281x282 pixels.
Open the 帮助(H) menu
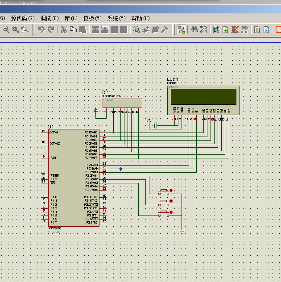tap(140, 18)
